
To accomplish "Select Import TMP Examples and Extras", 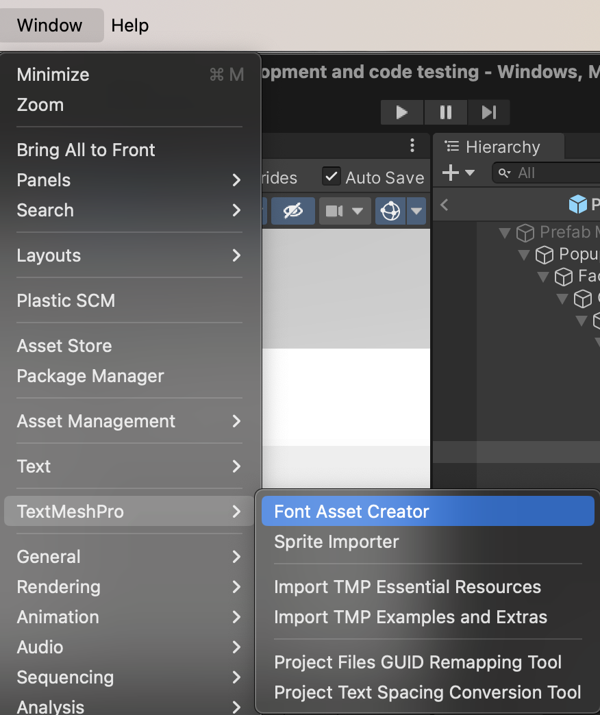I will [x=427, y=617].
